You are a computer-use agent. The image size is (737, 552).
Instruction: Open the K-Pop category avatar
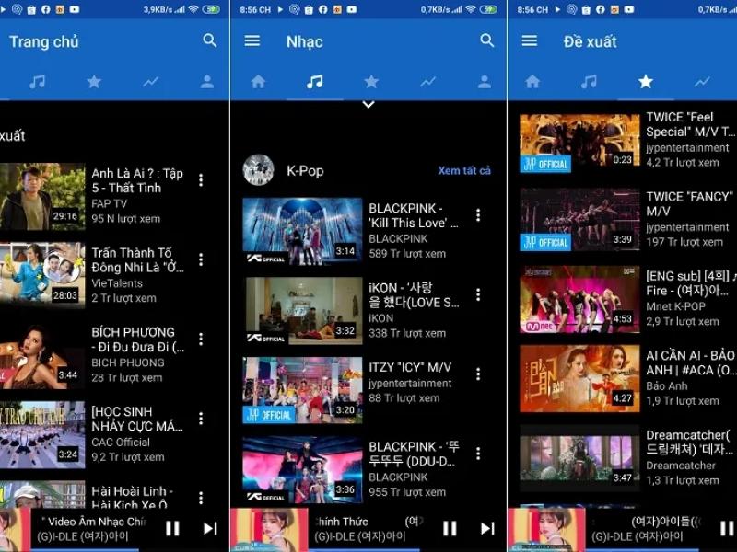(x=258, y=170)
